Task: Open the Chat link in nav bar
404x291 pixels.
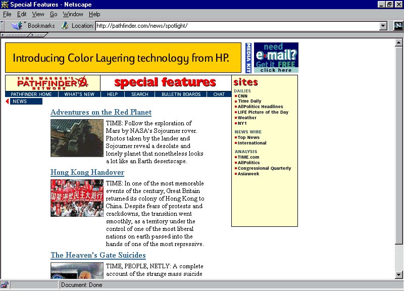Action: pyautogui.click(x=219, y=94)
